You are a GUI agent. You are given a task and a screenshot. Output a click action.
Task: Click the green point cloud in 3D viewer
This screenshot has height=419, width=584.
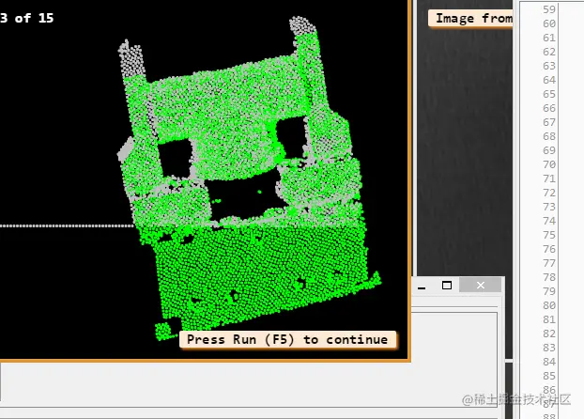(x=250, y=178)
